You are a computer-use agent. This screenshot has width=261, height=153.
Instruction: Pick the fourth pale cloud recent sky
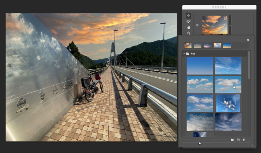coord(217,45)
